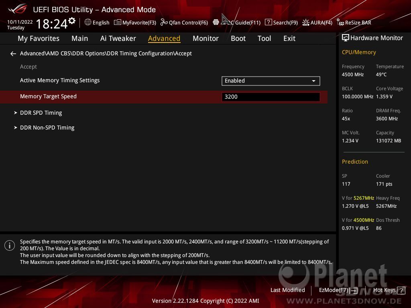The width and height of the screenshot is (411, 308).
Task: Click the Cooler 171 pts value
Action: [x=384, y=184]
